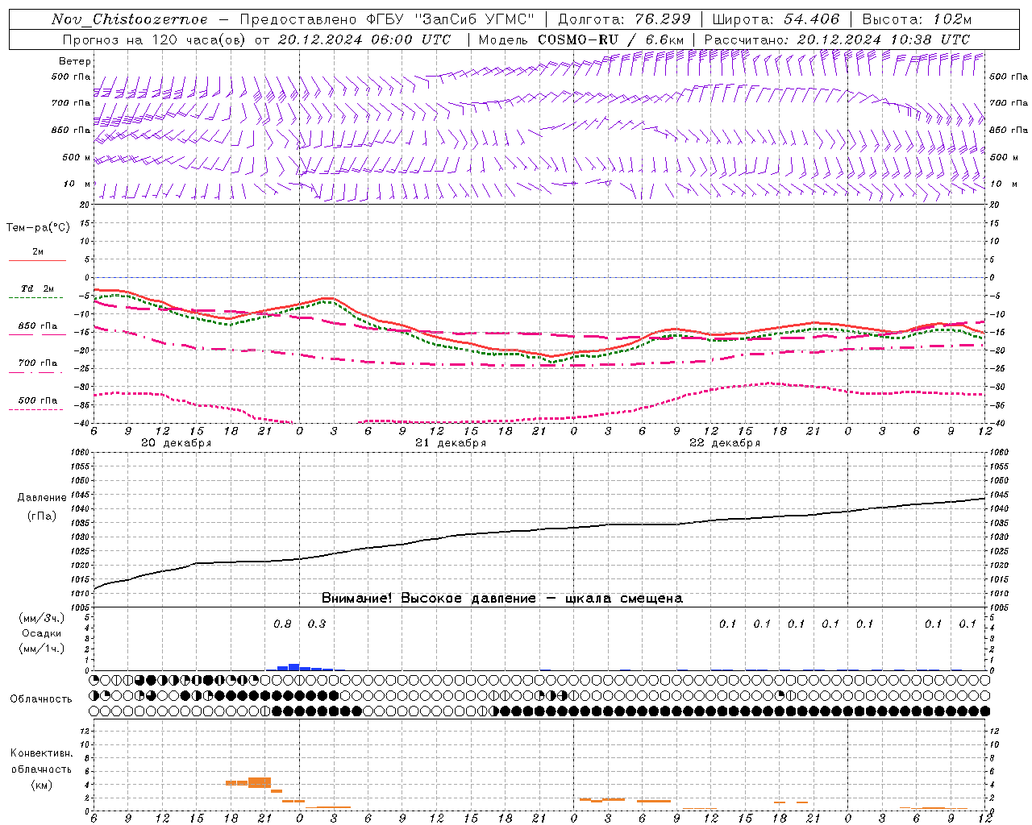Click the tallest orange convective cloud bar
The image size is (1032, 825).
tap(260, 782)
